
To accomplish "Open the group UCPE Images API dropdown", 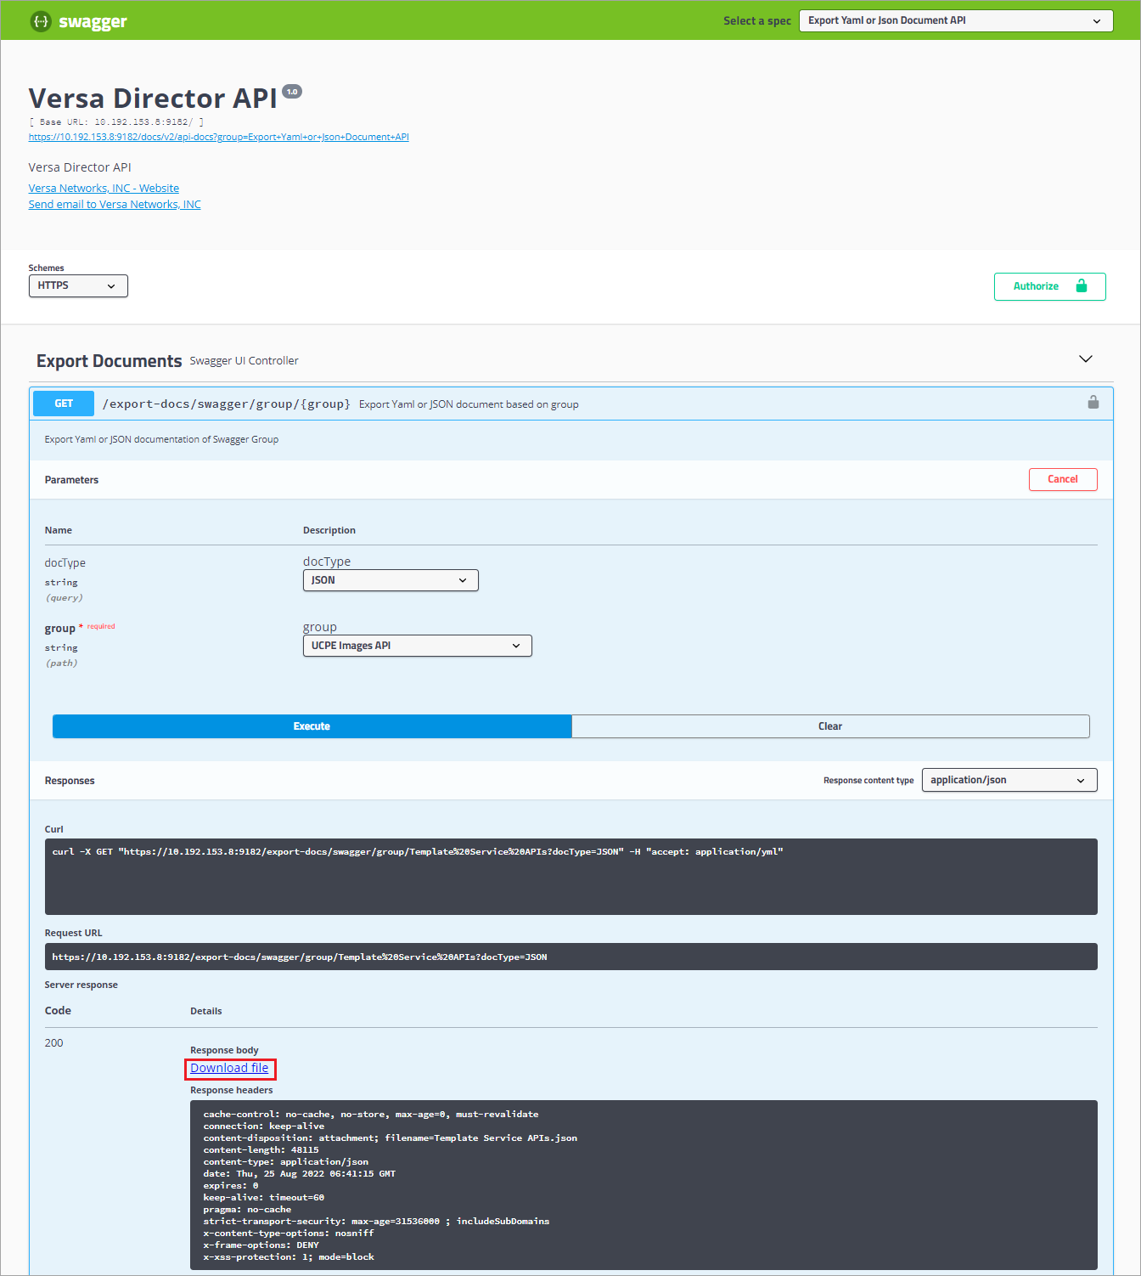I will click(x=417, y=646).
